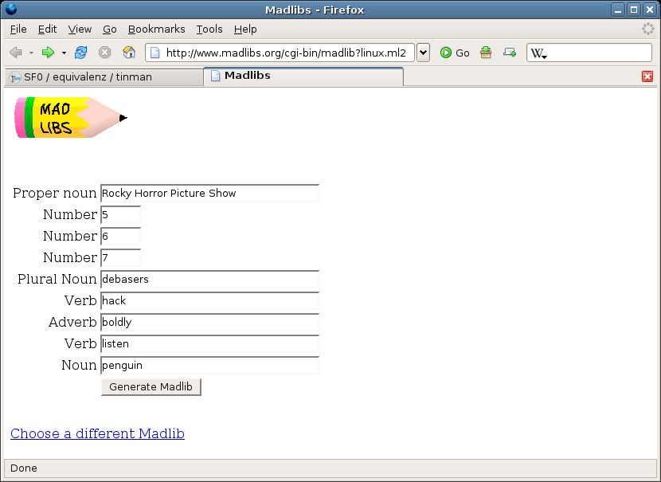661x482 pixels.
Task: Click the Plural Noun field with debasers
Action: point(209,279)
